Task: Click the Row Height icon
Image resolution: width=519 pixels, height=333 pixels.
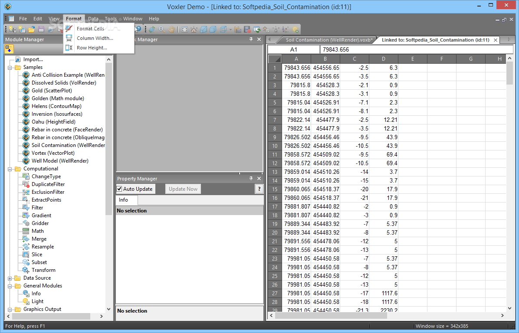Action: [69, 48]
